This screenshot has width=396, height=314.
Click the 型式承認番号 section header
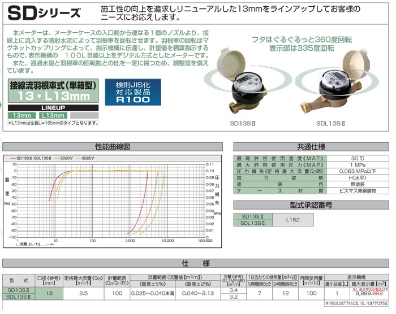[311, 205]
